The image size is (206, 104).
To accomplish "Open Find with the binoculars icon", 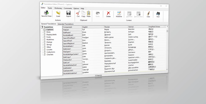I will (158, 14).
